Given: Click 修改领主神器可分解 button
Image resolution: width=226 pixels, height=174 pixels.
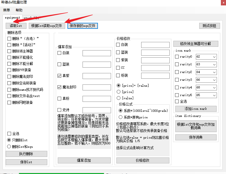Looking at the screenshot, I should pos(196,44).
